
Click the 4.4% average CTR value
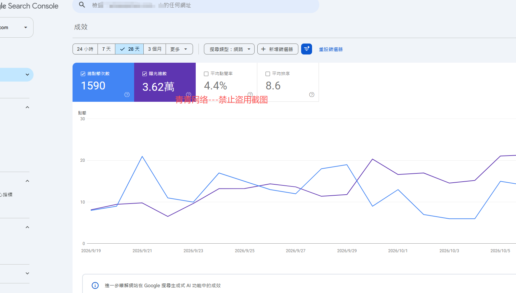[x=216, y=86]
